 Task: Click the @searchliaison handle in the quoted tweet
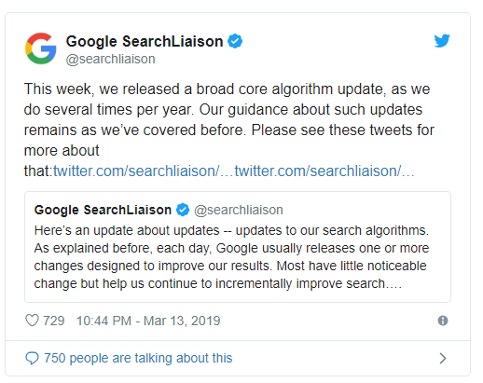pos(239,210)
